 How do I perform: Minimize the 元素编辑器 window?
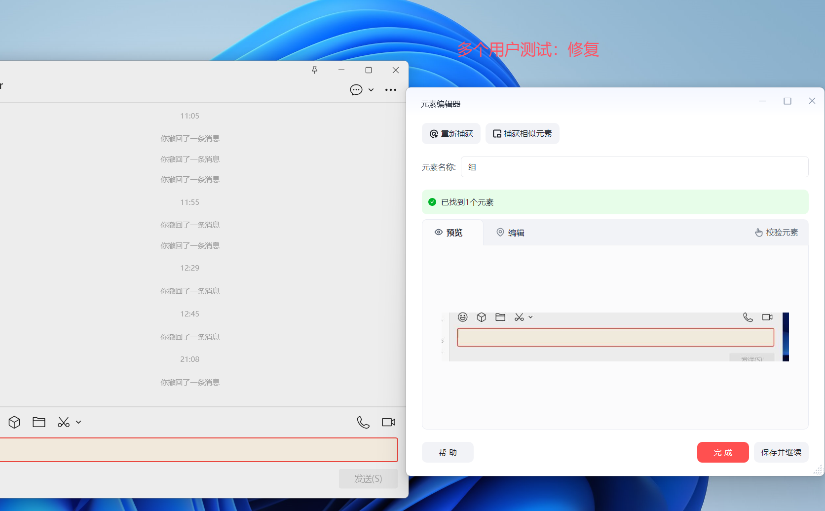(x=762, y=101)
